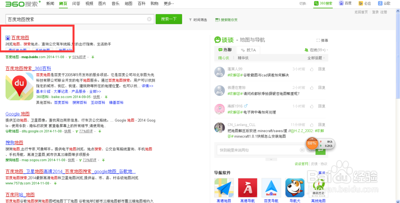Clear the search box with the X icon

click(x=149, y=19)
